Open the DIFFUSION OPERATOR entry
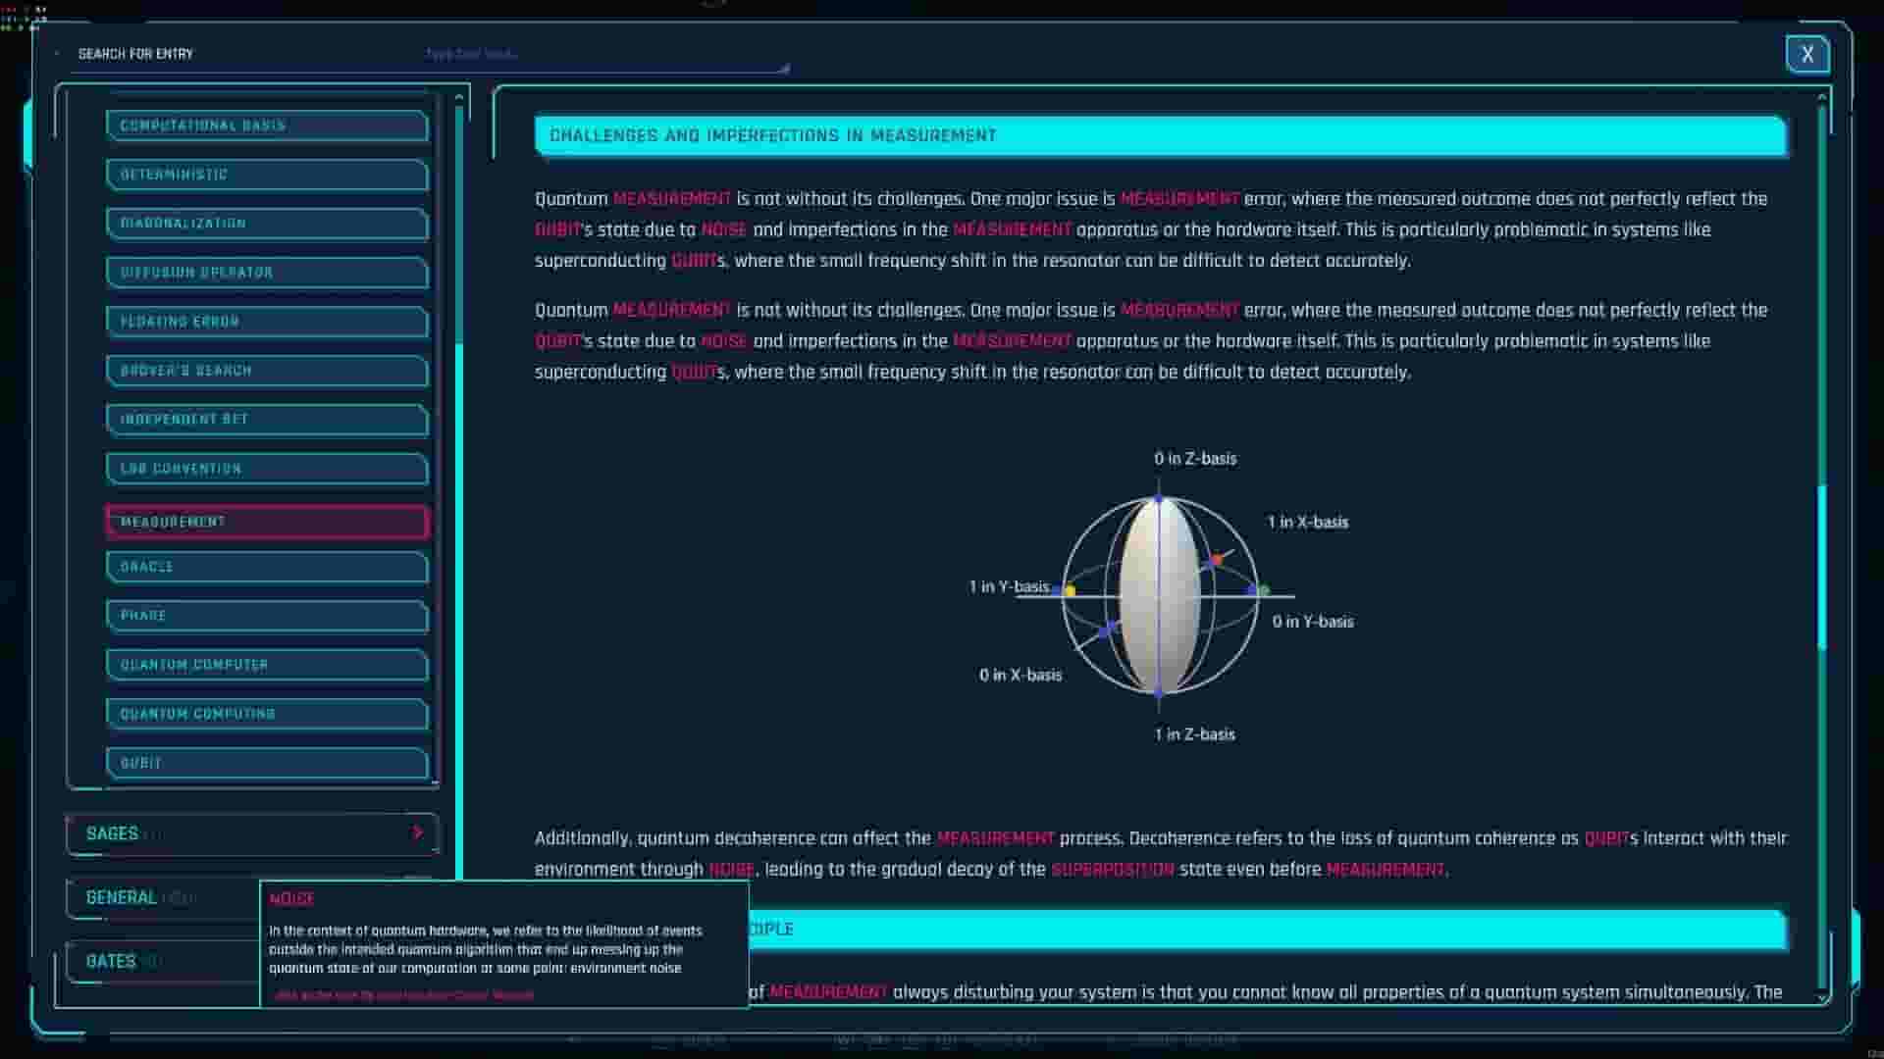Viewport: 1884px width, 1059px height. 266,273
